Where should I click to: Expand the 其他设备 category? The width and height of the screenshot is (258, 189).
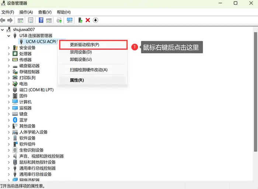[x=9, y=126]
